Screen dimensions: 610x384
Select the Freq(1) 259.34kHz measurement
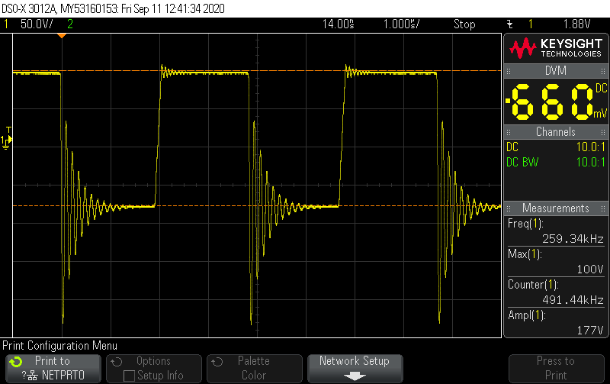coord(556,231)
